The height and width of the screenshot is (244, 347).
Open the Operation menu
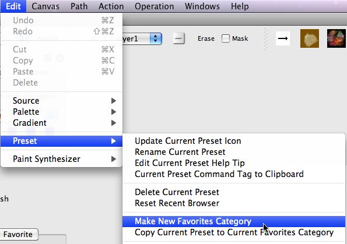[x=154, y=6]
